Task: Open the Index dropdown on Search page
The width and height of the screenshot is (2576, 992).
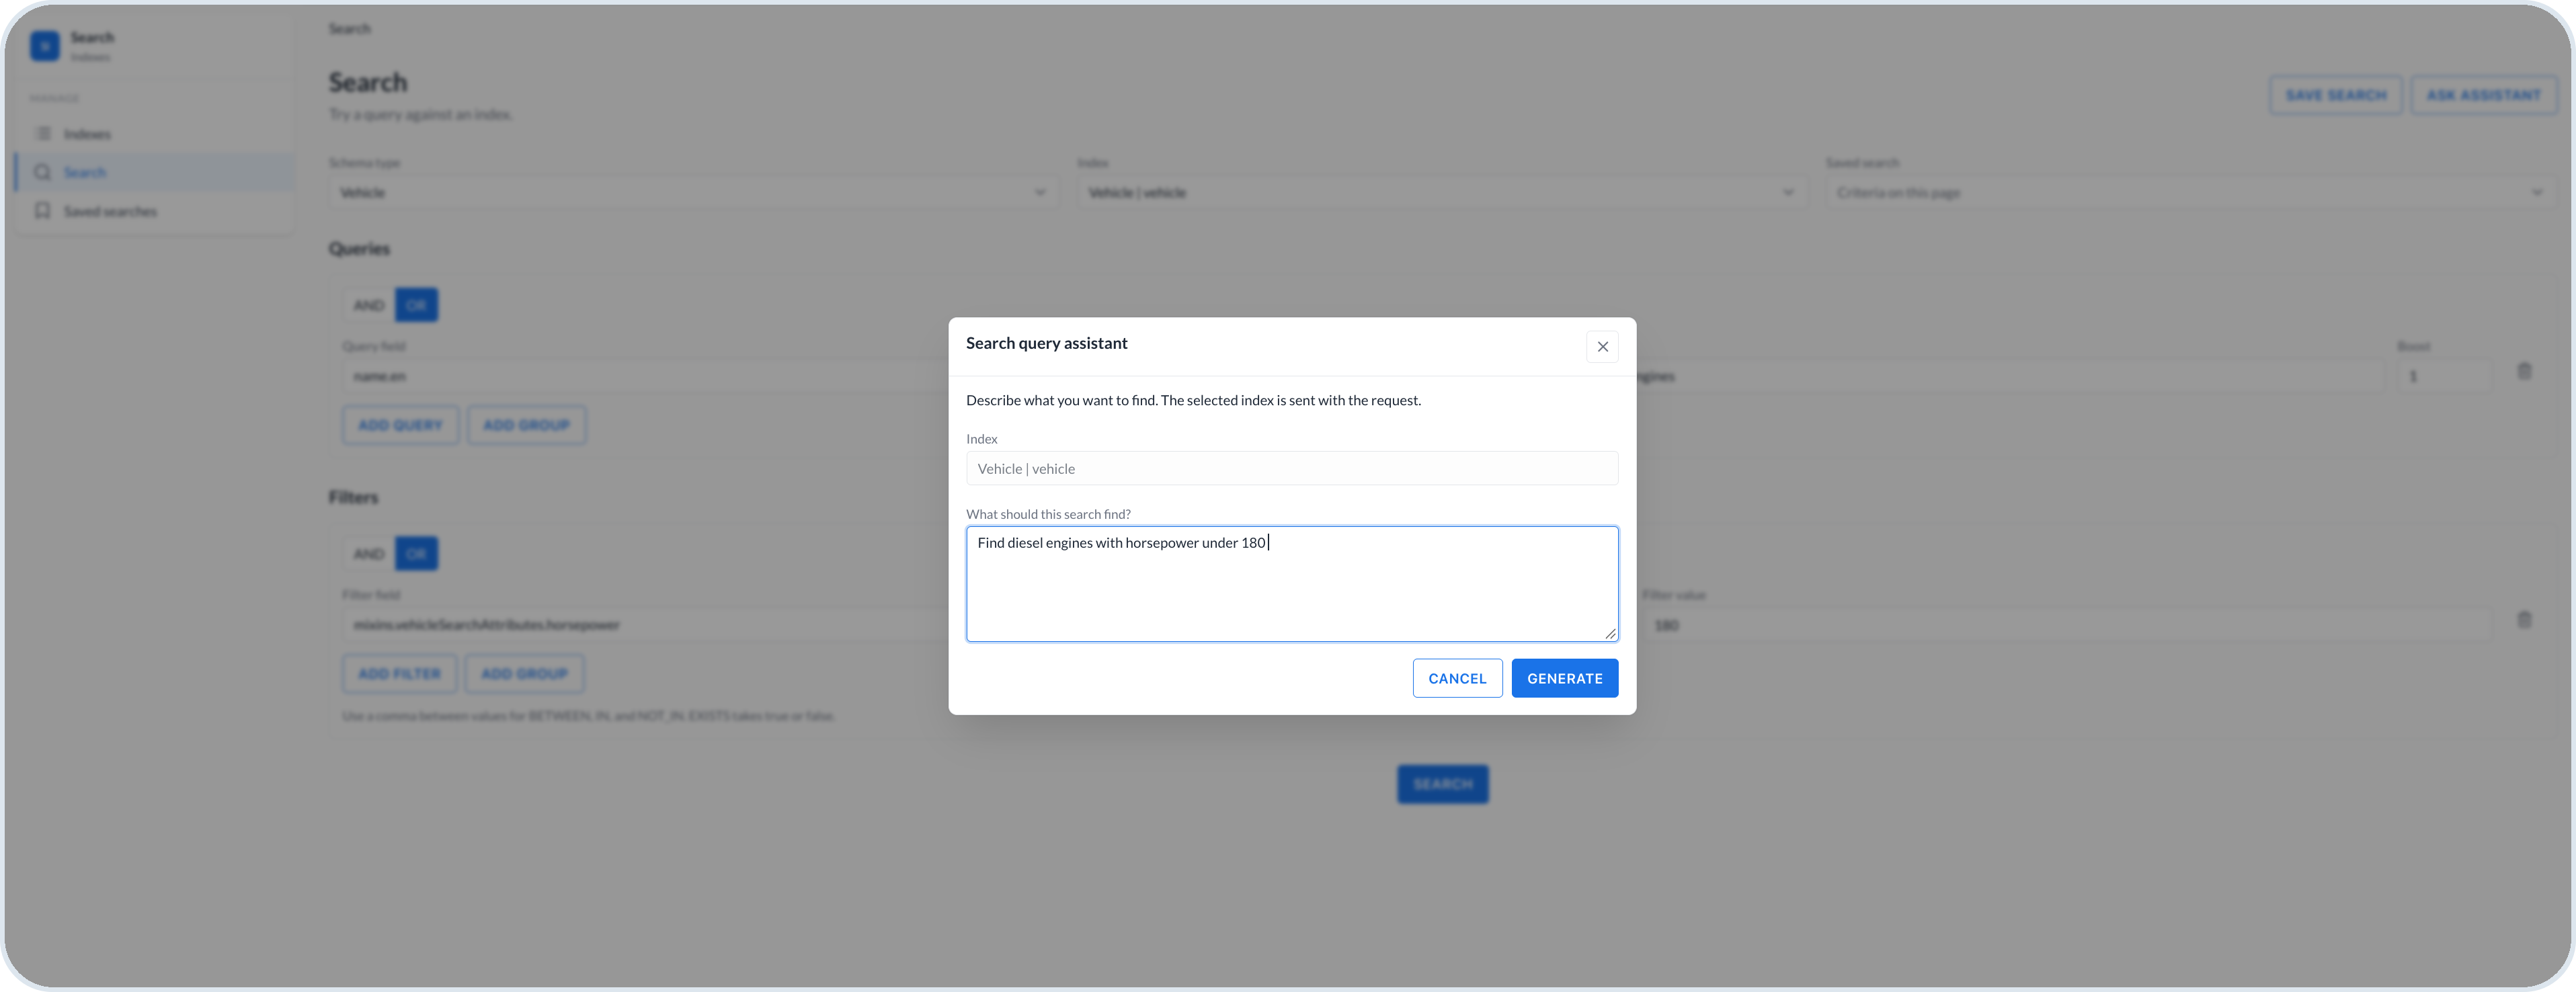Action: 1441,192
